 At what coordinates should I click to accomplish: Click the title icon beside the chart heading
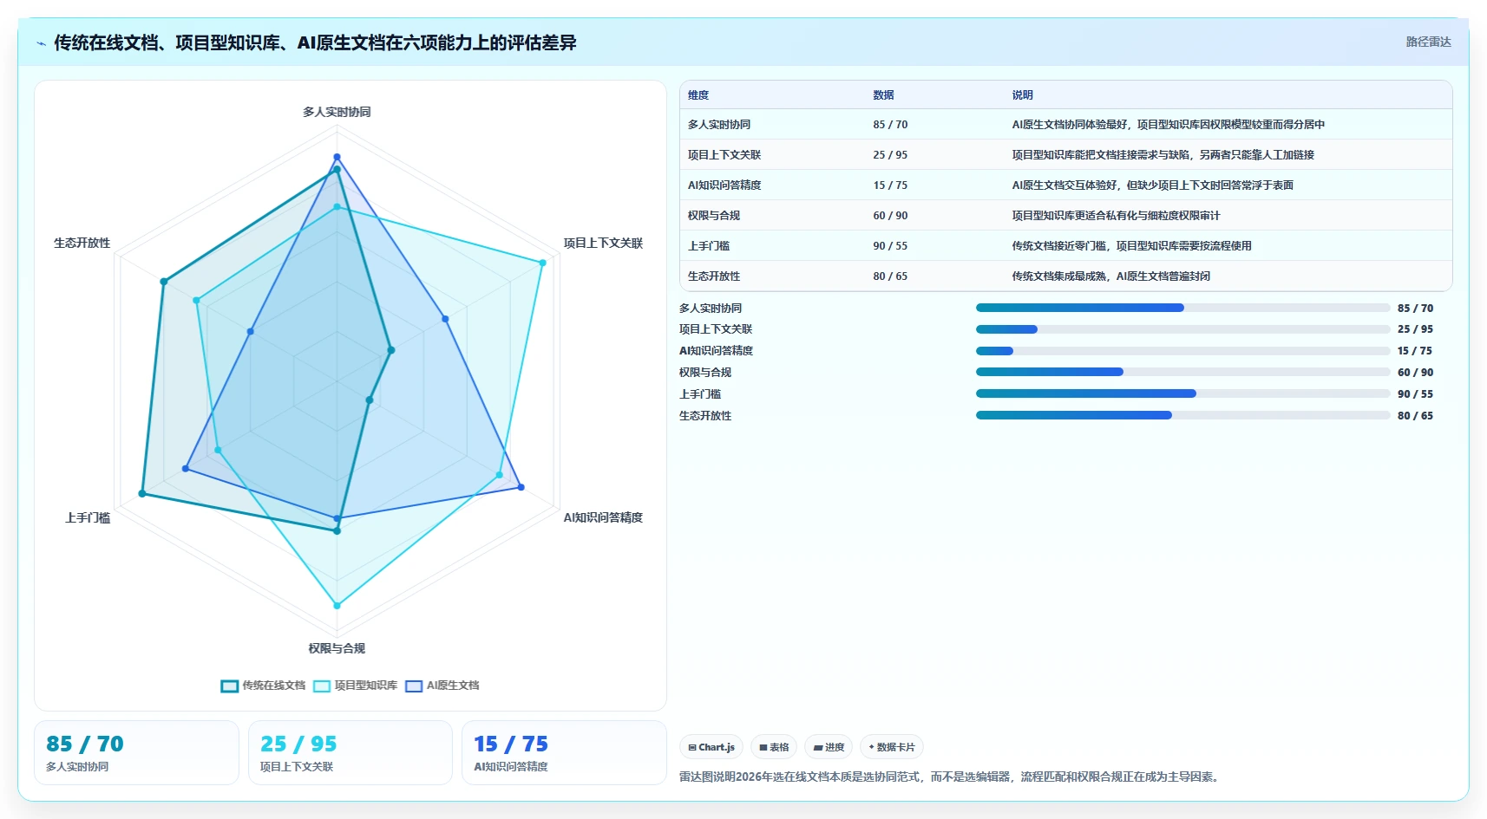pos(41,43)
